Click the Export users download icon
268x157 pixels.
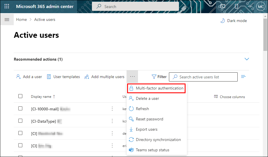click(131, 129)
